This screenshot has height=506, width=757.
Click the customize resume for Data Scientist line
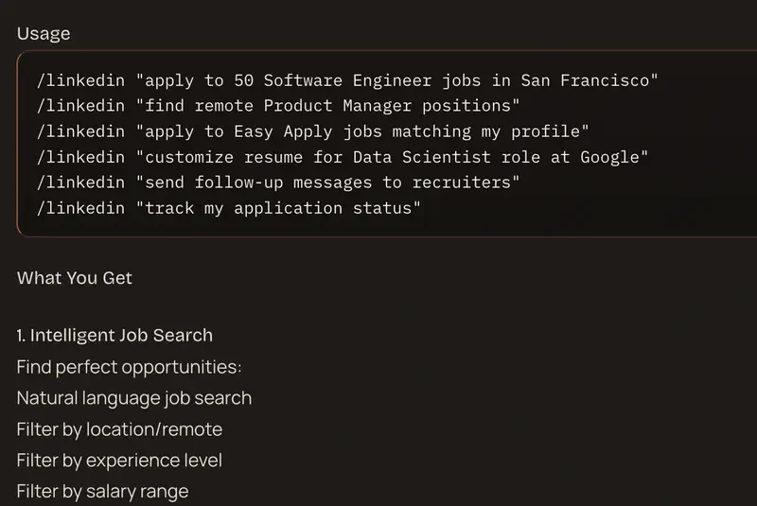tap(342, 157)
